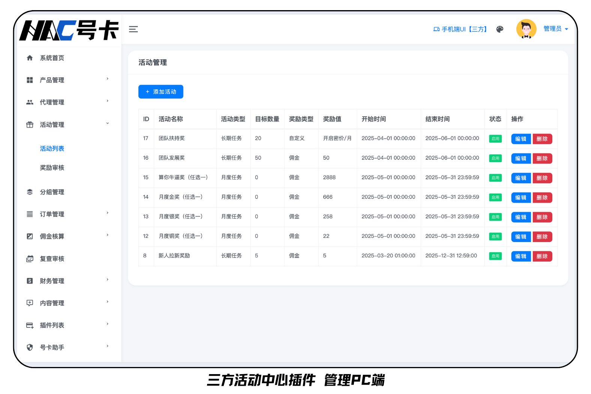This screenshot has height=394, width=591.
Task: Click the 财务管理 dollar icon
Action: [x=30, y=281]
